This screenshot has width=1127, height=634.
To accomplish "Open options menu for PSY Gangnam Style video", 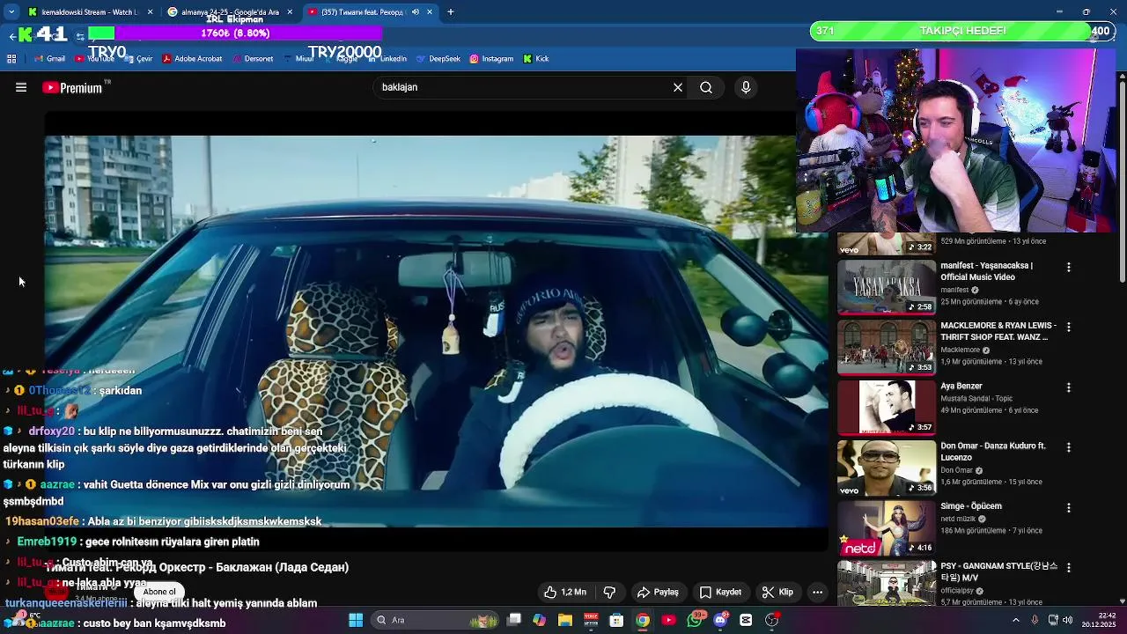I will [1069, 568].
